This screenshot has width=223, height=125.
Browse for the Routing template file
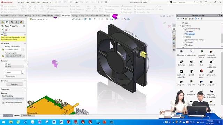click(23, 56)
